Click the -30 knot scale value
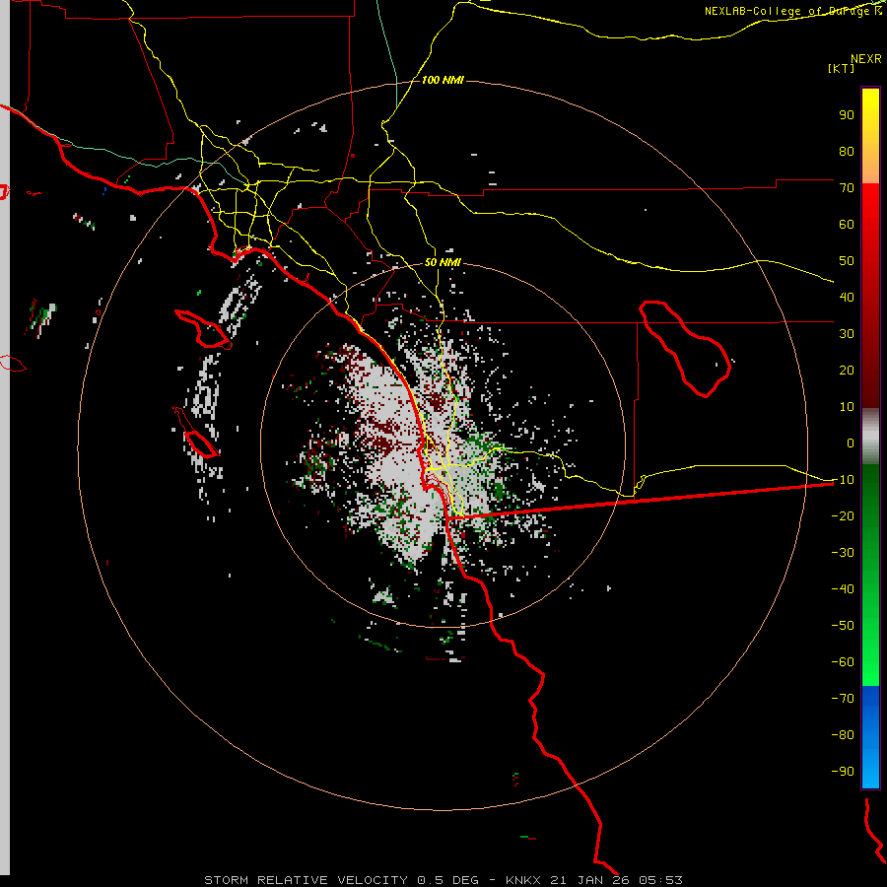The image size is (887, 887). coord(843,553)
